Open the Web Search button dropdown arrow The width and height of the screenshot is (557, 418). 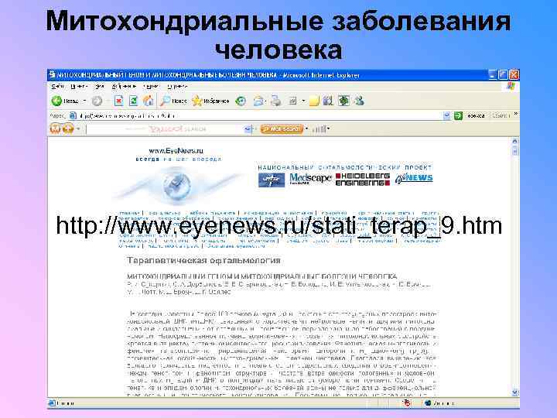coord(307,128)
